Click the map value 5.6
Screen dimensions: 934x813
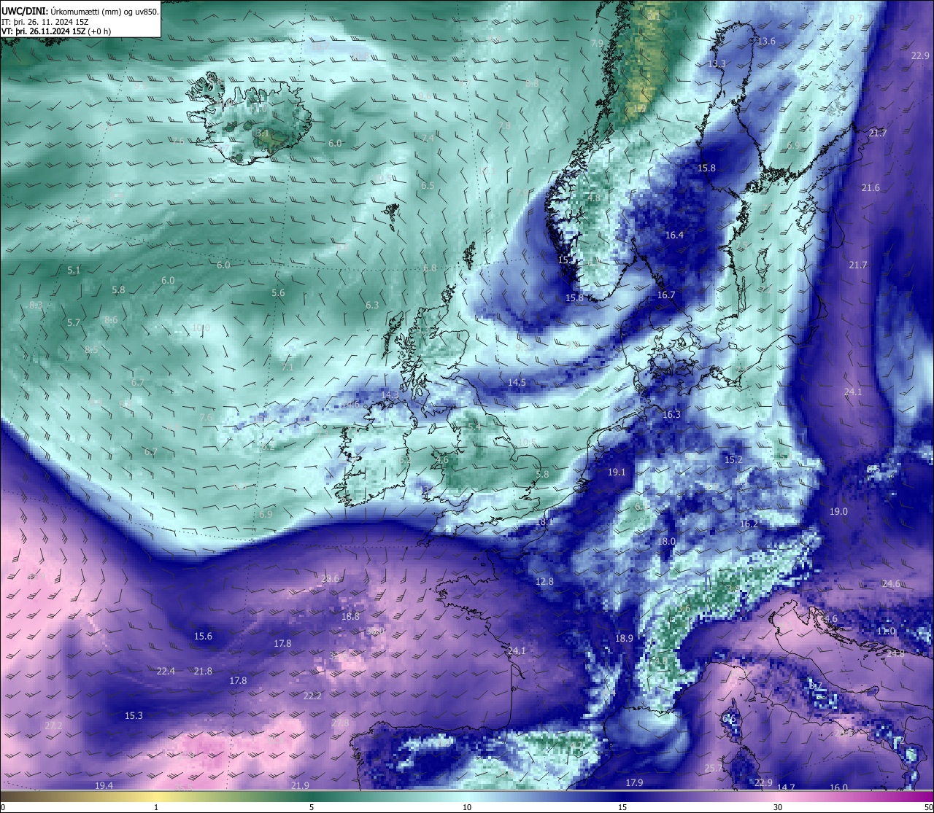[278, 293]
